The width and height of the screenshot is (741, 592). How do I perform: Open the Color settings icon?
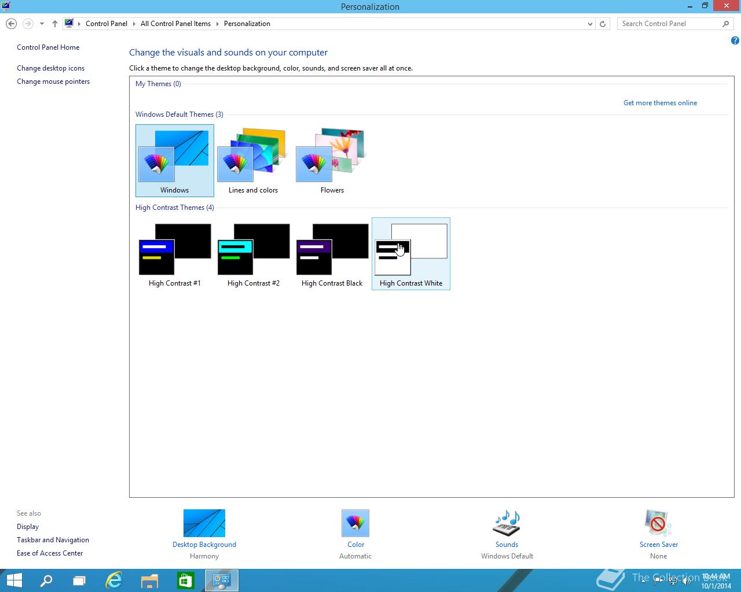(x=355, y=523)
